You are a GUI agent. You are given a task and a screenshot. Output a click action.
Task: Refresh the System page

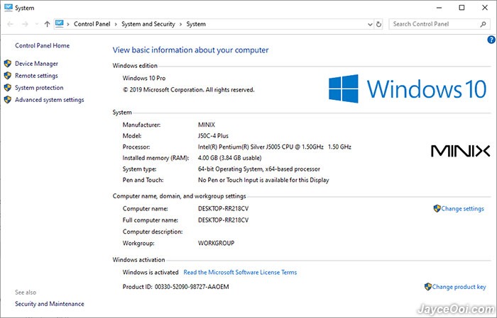[x=378, y=24]
